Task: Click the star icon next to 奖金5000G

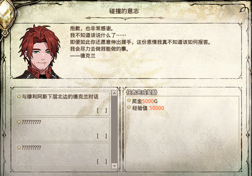Action: click(x=129, y=101)
